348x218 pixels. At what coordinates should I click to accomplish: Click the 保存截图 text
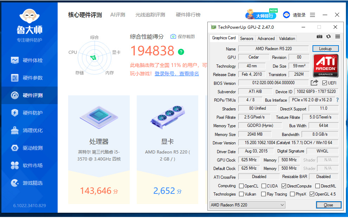(186, 36)
